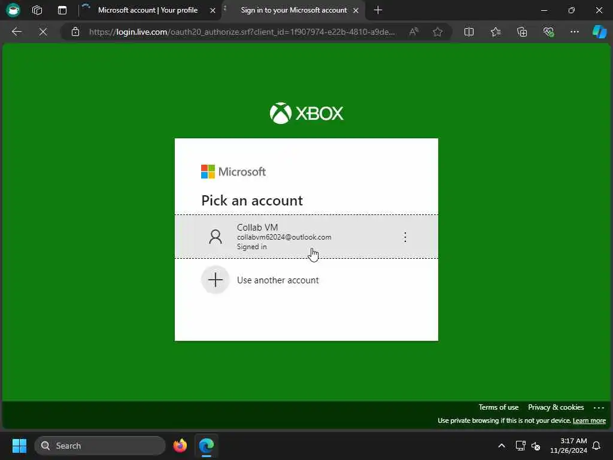Open Privacy & cookies link

556,407
